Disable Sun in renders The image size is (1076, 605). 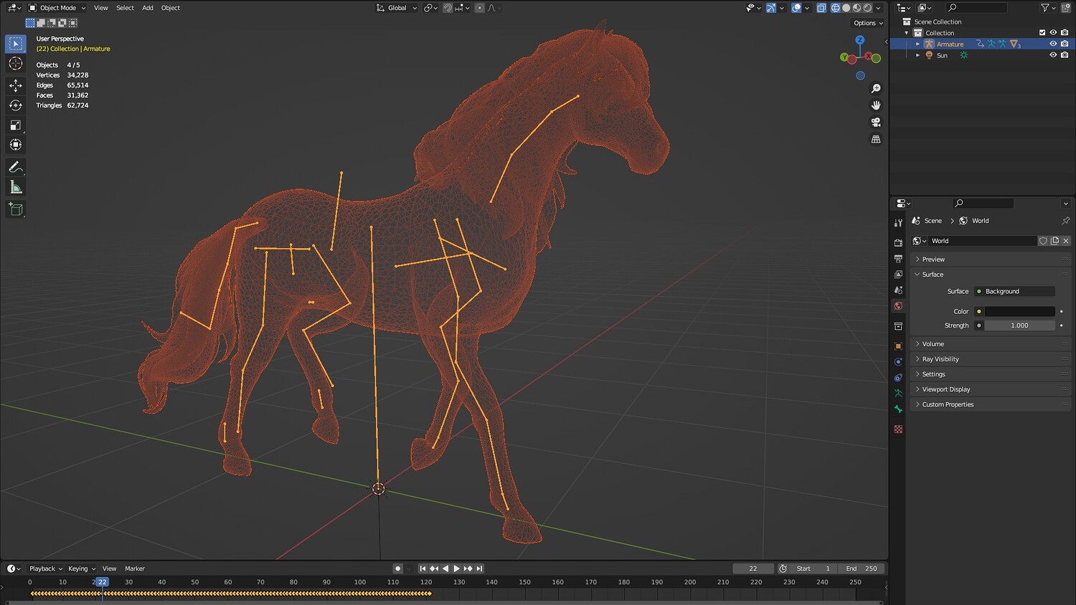[1065, 55]
